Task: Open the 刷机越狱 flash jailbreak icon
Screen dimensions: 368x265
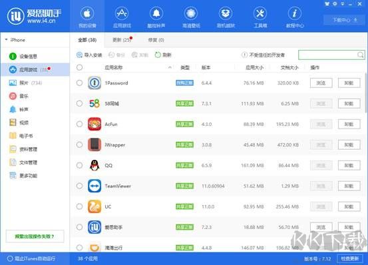Action: coord(226,13)
